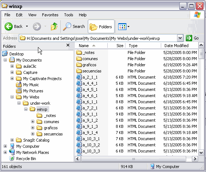The image size is (206, 172).
Task: Open the address bar dropdown arrow
Action: click(x=180, y=38)
